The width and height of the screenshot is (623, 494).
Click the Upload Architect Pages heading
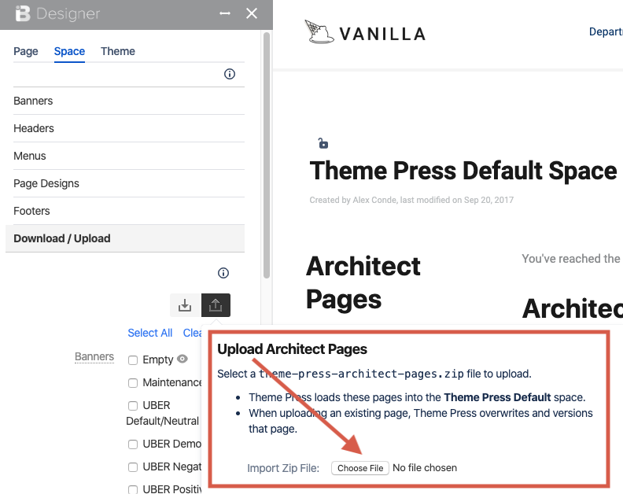click(x=292, y=349)
